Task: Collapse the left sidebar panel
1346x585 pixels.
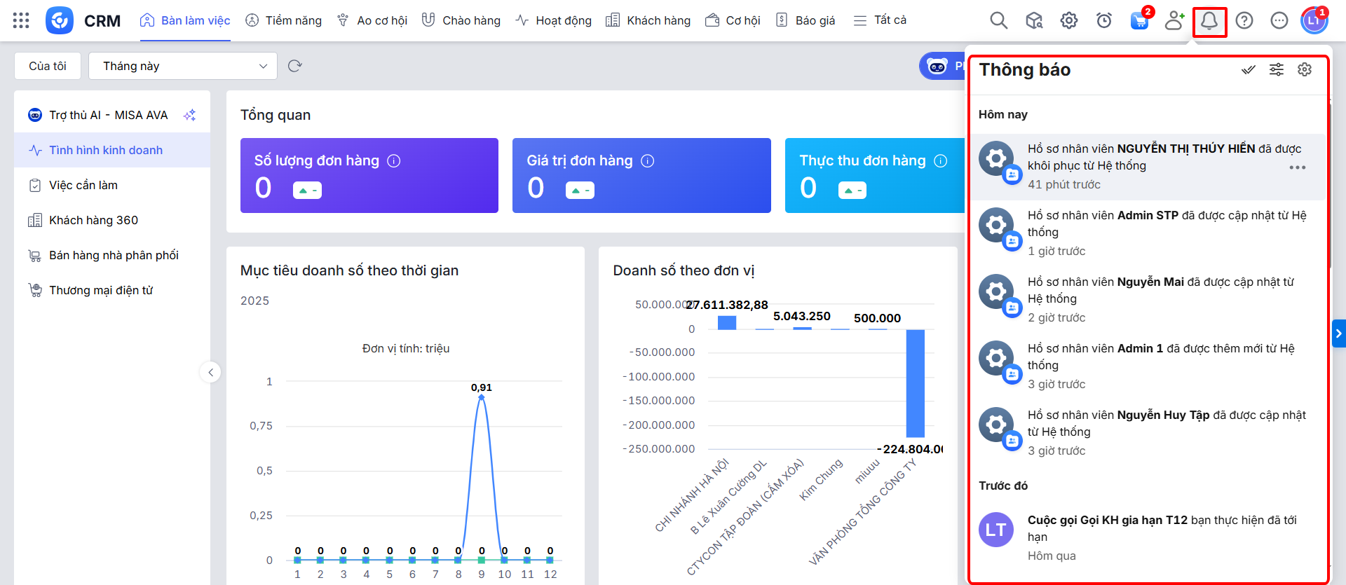Action: tap(210, 372)
